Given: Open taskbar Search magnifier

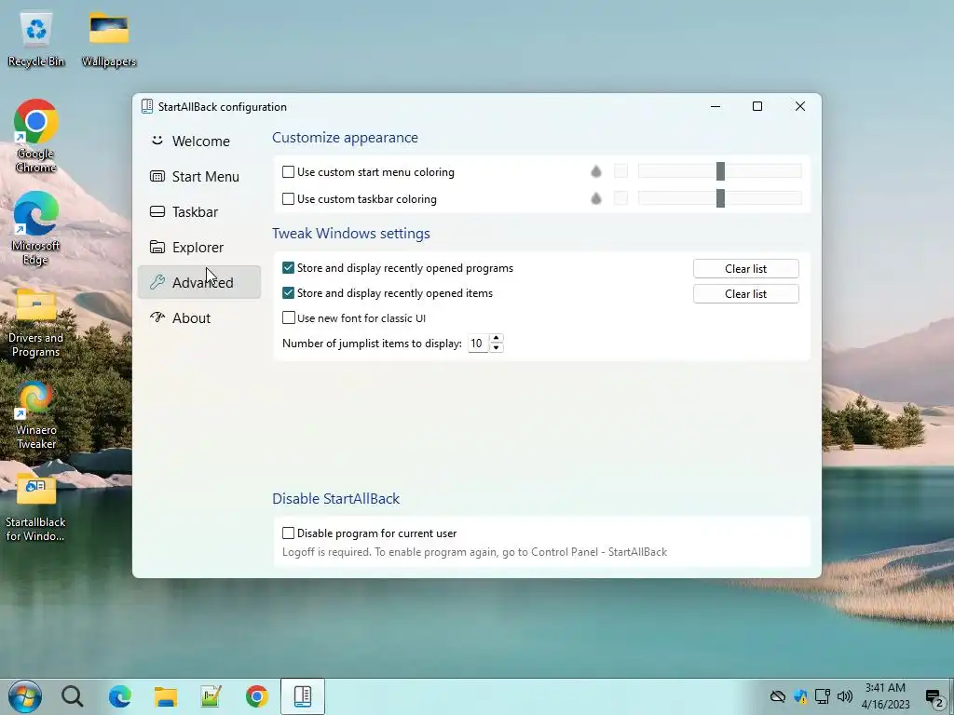Looking at the screenshot, I should tap(73, 696).
